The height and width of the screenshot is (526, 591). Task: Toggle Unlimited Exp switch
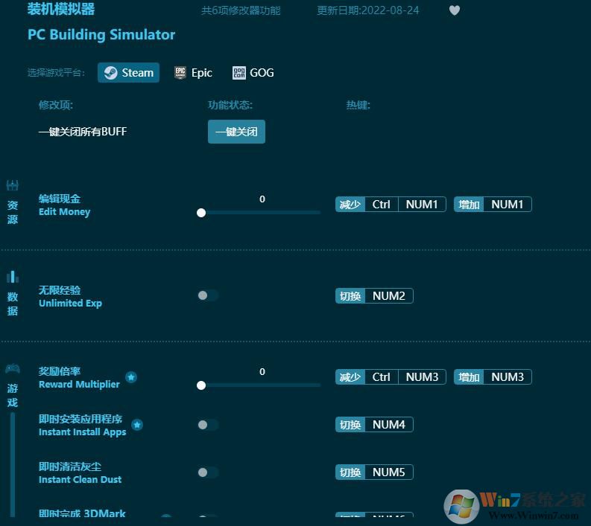point(208,295)
